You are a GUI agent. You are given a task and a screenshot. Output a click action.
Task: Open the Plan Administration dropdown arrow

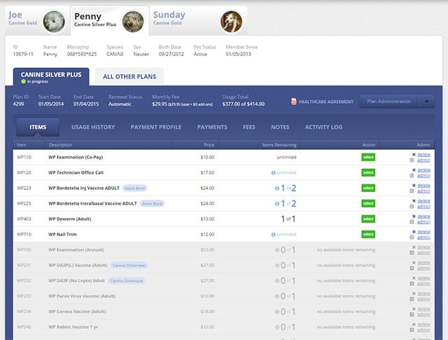pyautogui.click(x=426, y=102)
